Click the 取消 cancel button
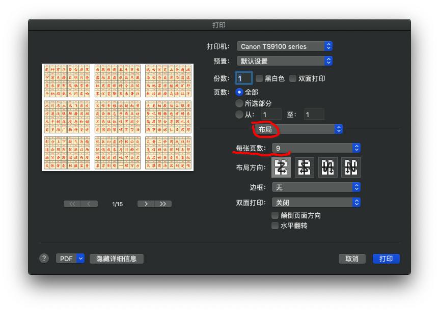The height and width of the screenshot is (312, 439). pos(352,258)
